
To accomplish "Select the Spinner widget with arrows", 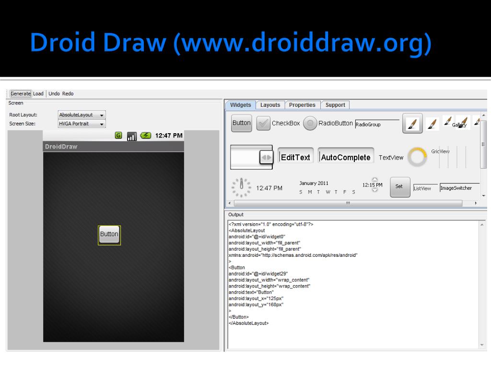I will tap(251, 157).
